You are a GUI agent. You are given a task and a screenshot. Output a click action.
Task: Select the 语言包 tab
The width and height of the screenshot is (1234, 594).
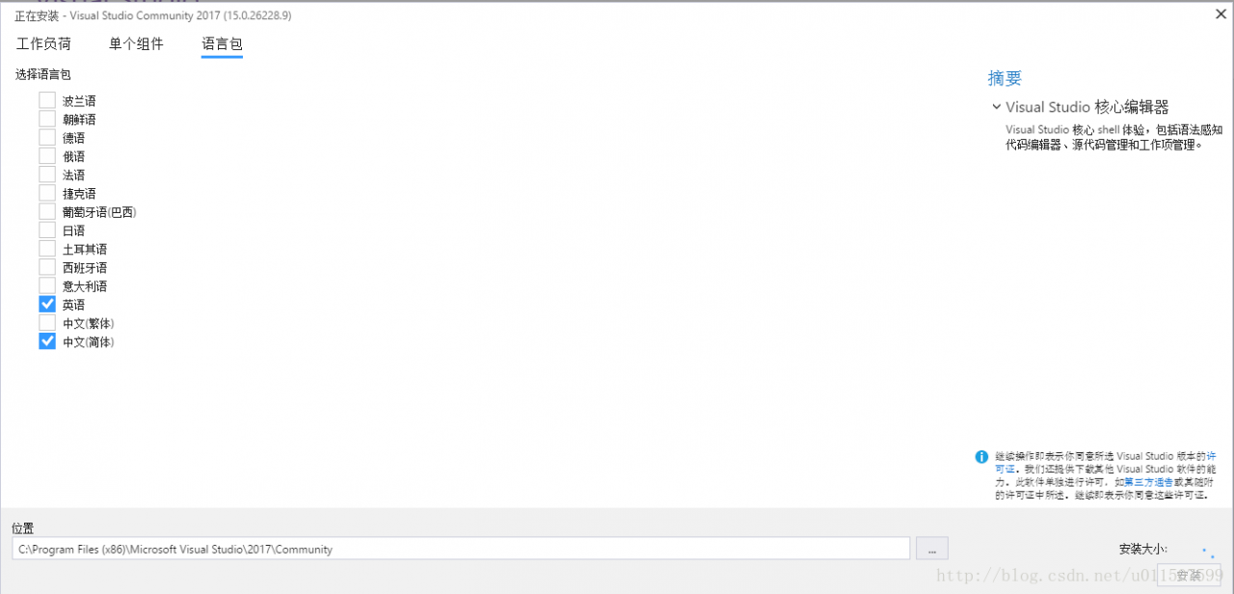point(222,44)
